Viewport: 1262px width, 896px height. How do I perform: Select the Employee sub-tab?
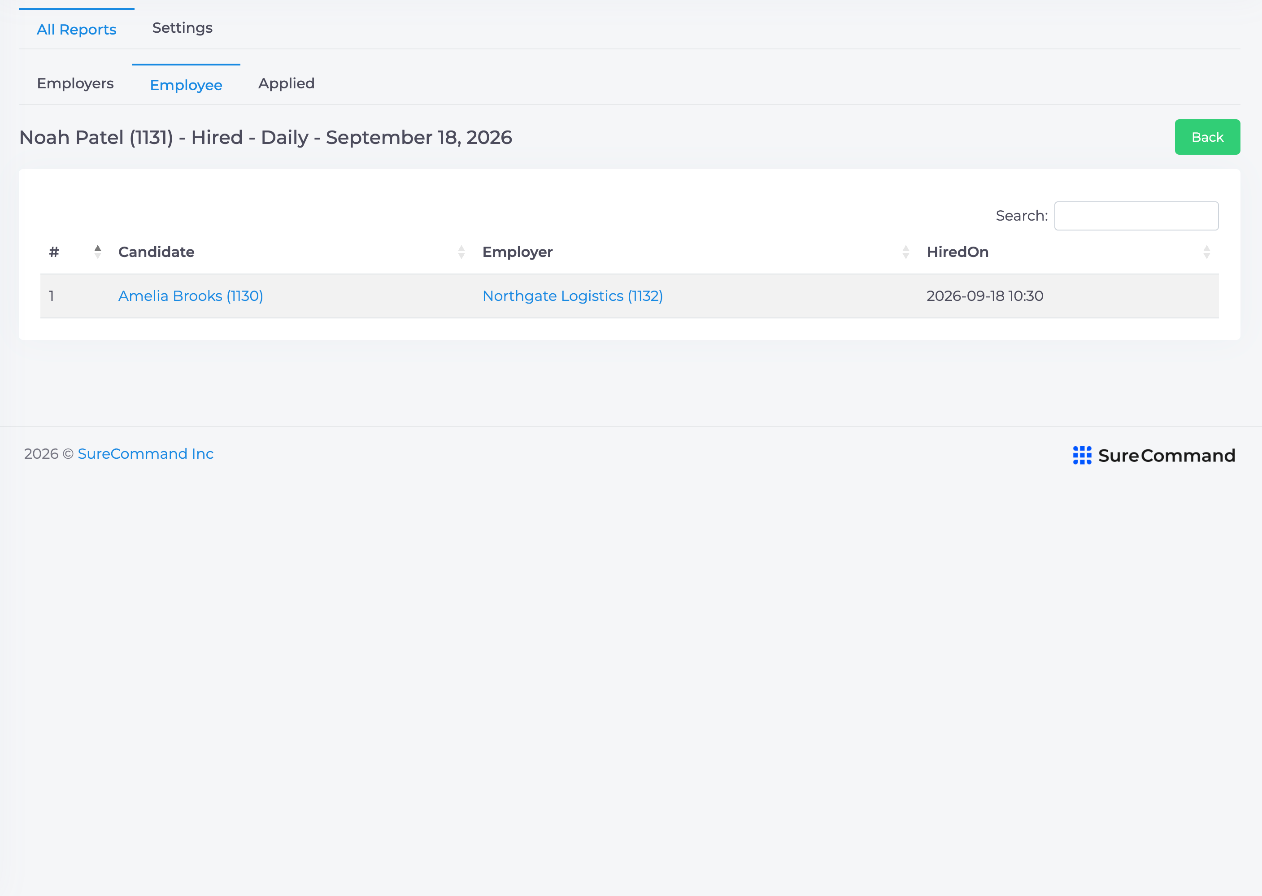click(x=186, y=85)
